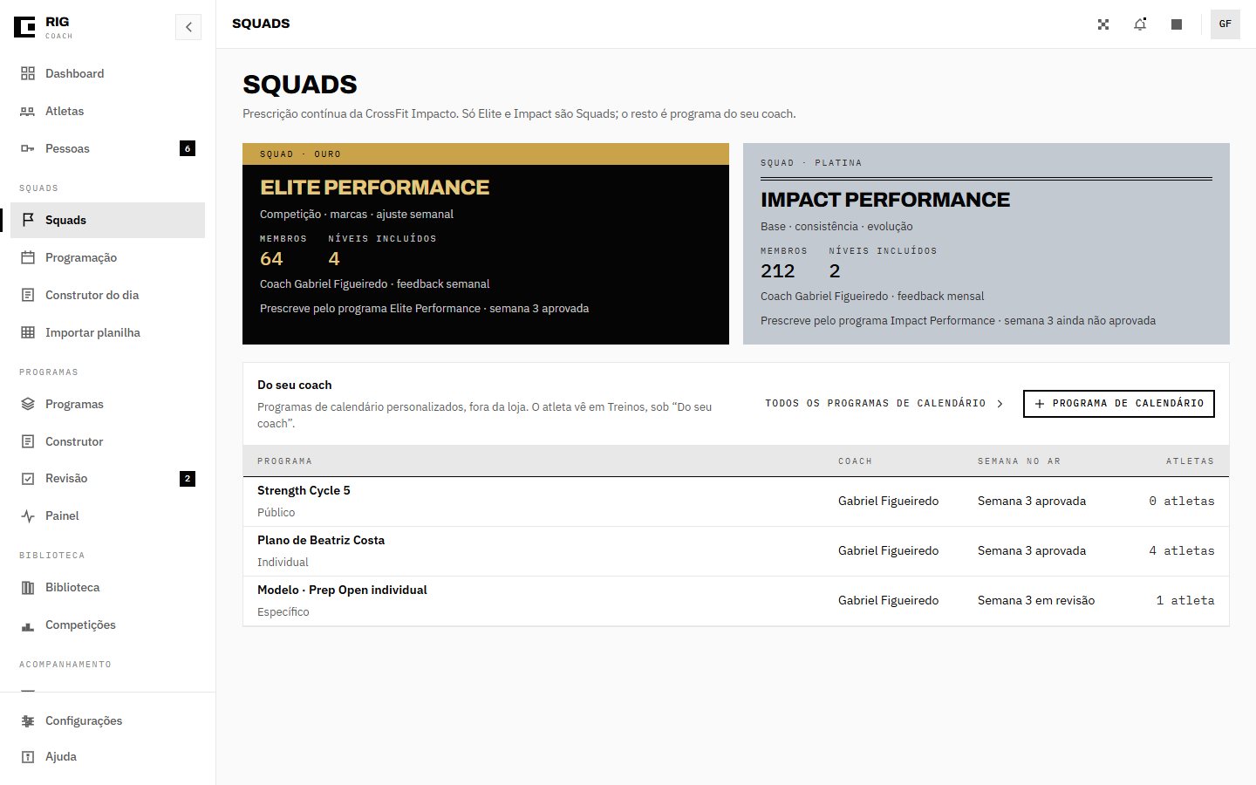
Task: Open the Elite Performance squad card
Action: pyautogui.click(x=486, y=243)
